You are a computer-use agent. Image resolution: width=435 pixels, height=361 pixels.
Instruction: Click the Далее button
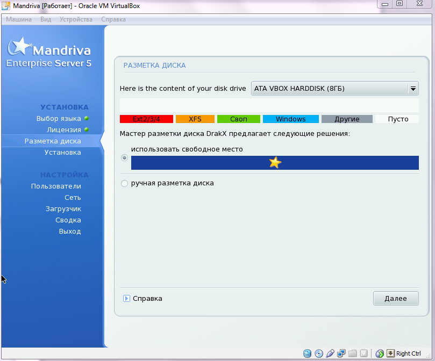(396, 298)
